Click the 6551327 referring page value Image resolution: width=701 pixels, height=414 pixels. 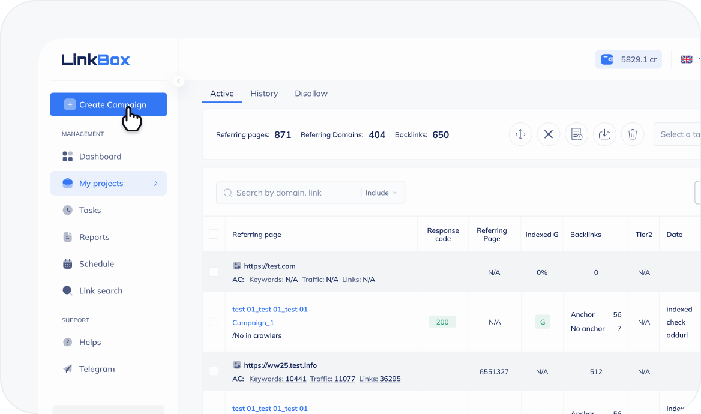494,371
